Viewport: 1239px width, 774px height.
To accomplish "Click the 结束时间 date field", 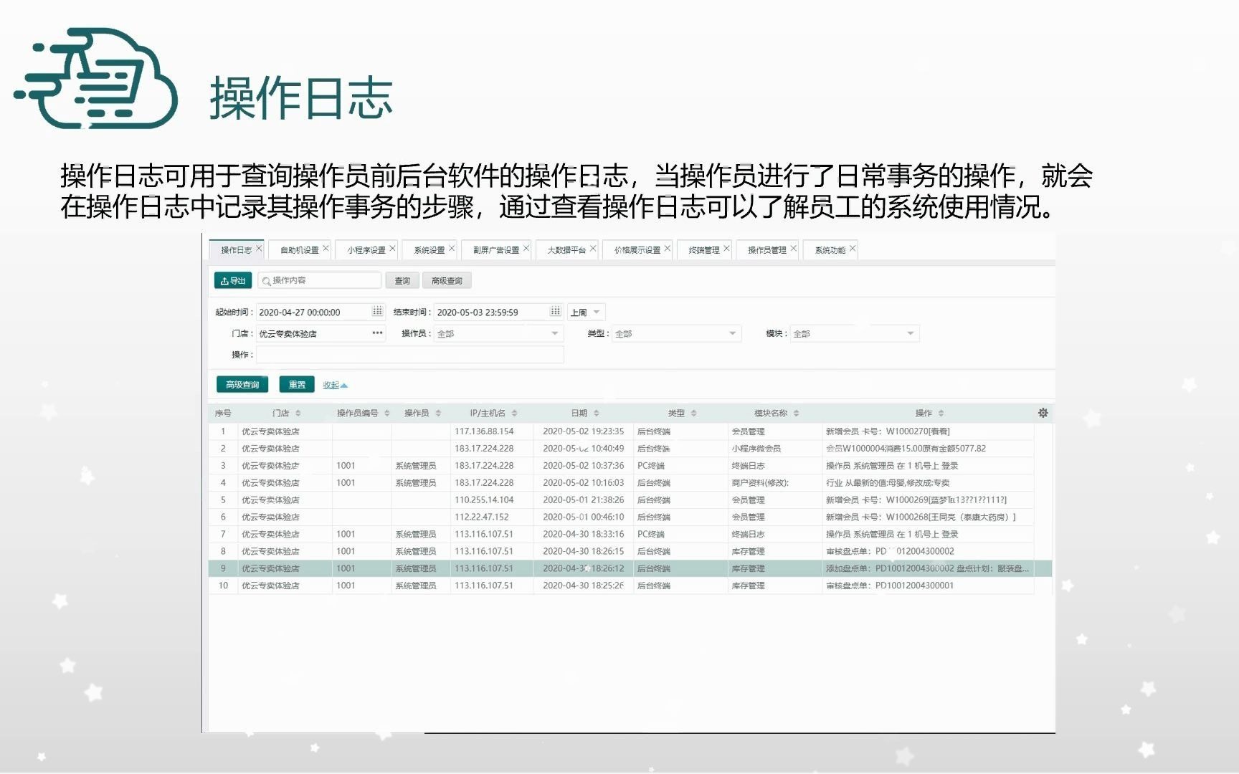I will [498, 312].
